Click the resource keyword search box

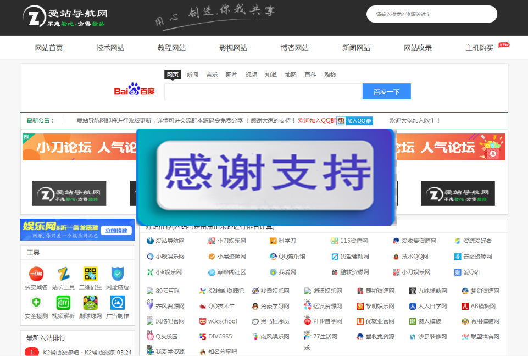(431, 14)
